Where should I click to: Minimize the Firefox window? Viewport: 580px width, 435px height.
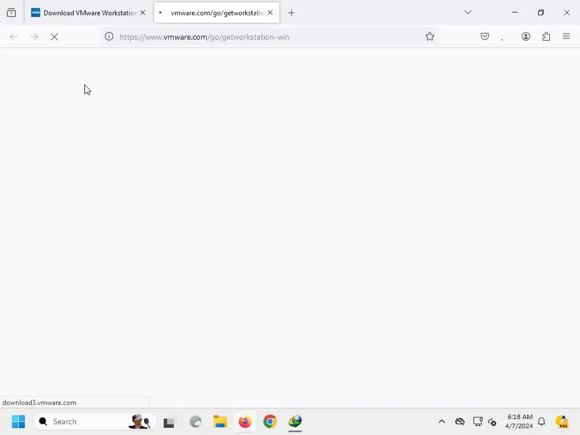pyautogui.click(x=514, y=12)
